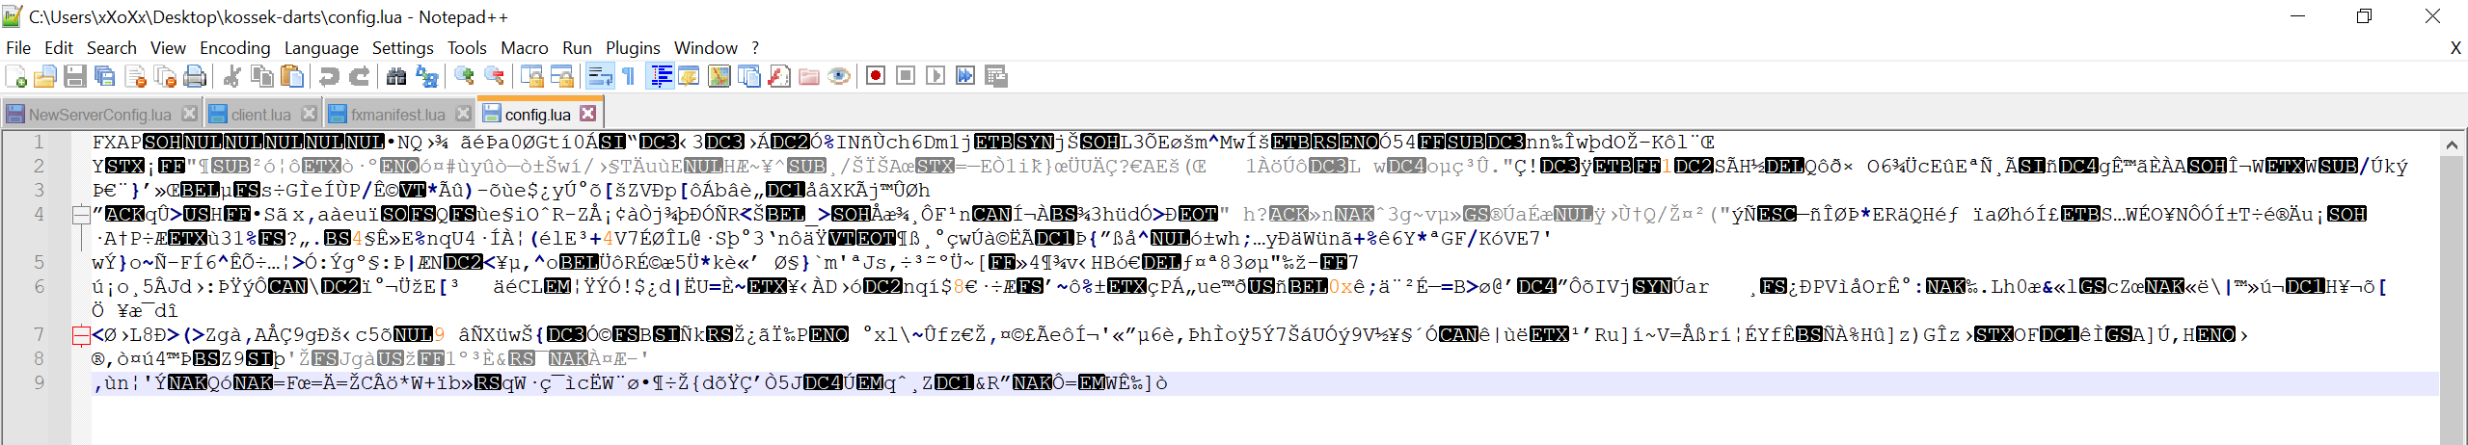Switch to the fxmanifest.lua tab
Image resolution: width=2468 pixels, height=445 pixels.
click(397, 115)
